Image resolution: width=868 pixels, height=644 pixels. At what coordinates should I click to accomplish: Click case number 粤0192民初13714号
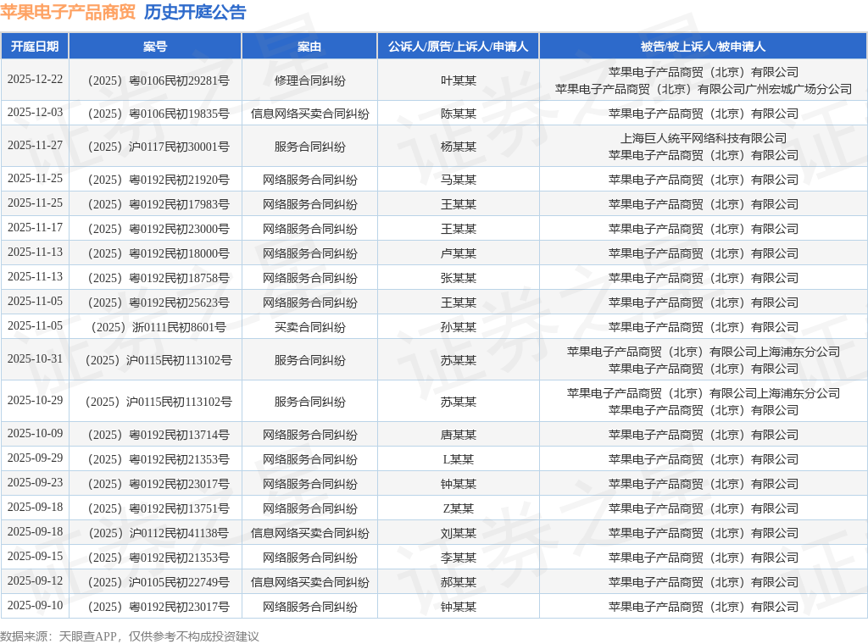coord(159,435)
